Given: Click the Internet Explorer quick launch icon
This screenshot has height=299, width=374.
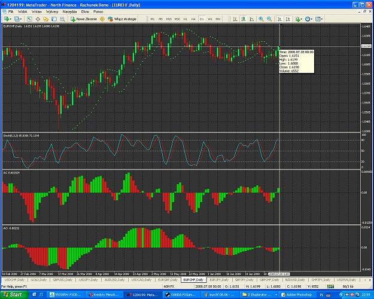Looking at the screenshot, I should [41, 295].
